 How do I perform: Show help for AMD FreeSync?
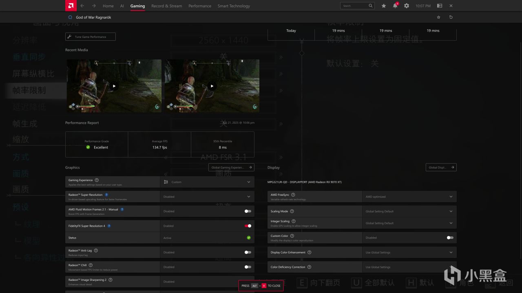(293, 195)
